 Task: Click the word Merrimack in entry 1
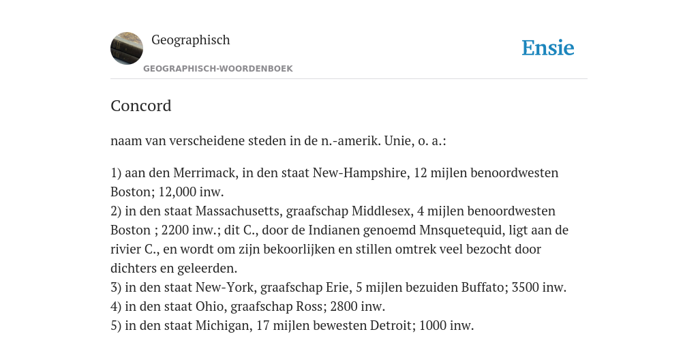204,172
